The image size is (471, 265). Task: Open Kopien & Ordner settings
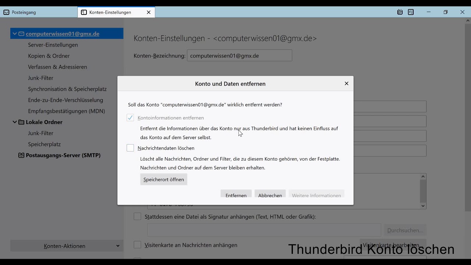pos(49,56)
